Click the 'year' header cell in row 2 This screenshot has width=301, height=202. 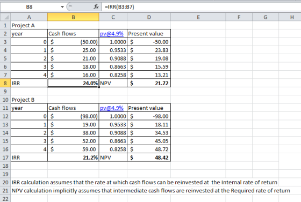(29, 33)
